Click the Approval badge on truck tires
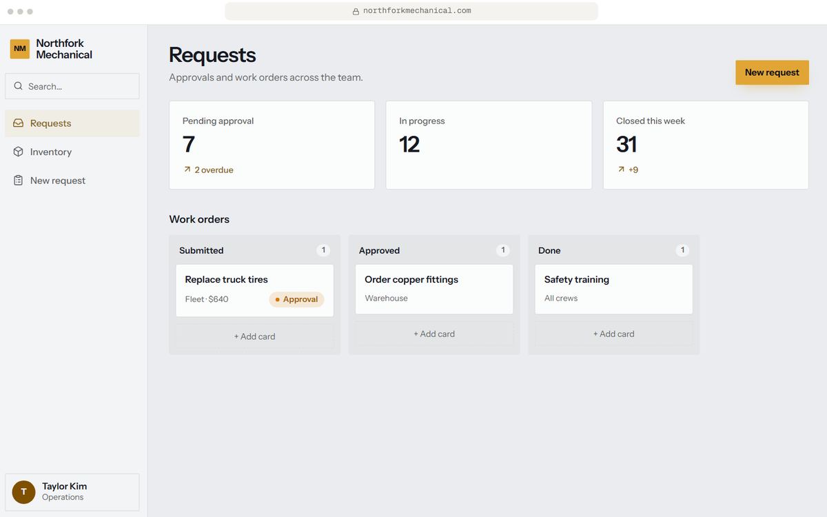The height and width of the screenshot is (517, 827). coord(296,299)
